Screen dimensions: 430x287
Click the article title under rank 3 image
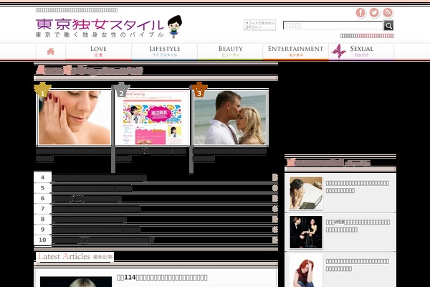[x=229, y=155]
